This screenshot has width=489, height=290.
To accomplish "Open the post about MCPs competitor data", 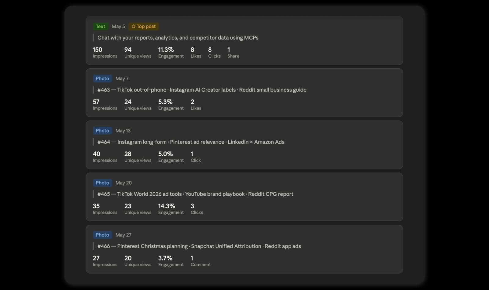I will (x=178, y=38).
